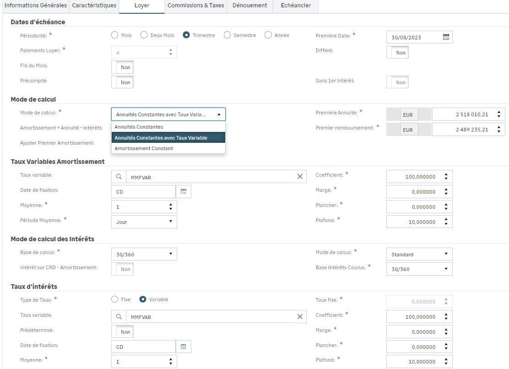This screenshot has width=509, height=369.
Task: Toggle the Fin du Mois switch
Action: [122, 67]
